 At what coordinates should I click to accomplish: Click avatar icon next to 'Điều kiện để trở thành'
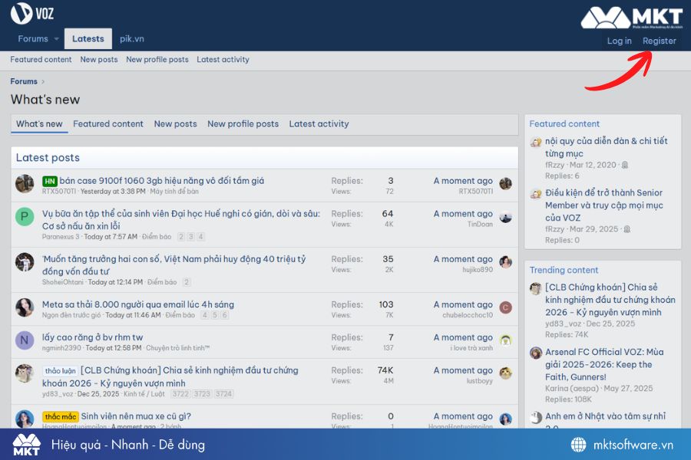point(535,194)
